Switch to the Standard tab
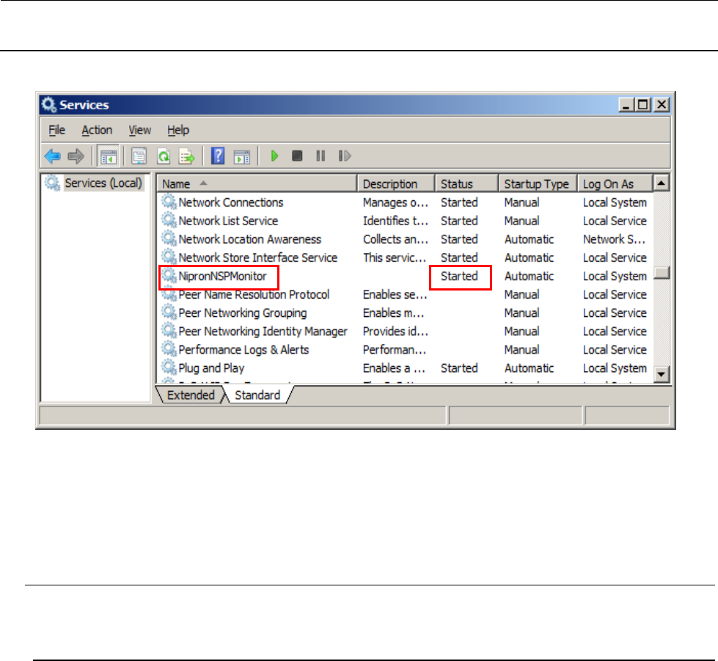Image resolution: width=718 pixels, height=661 pixels. click(257, 395)
